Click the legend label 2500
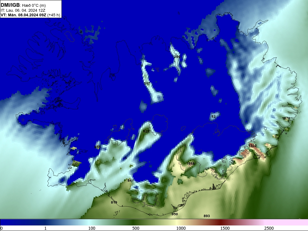 pyautogui.click(x=269, y=228)
